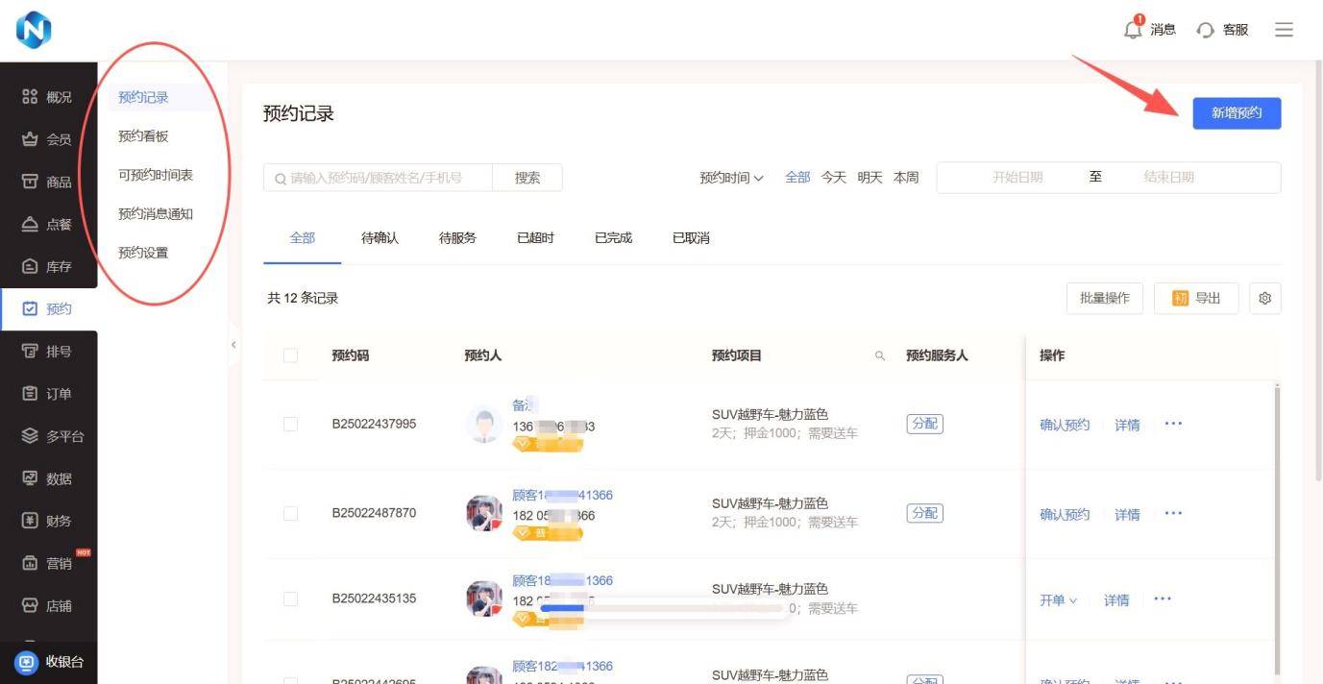
Task: Switch to the 待确认 tab
Action: coord(380,238)
